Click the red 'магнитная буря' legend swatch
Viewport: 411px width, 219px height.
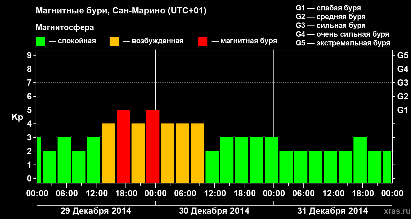coord(203,41)
